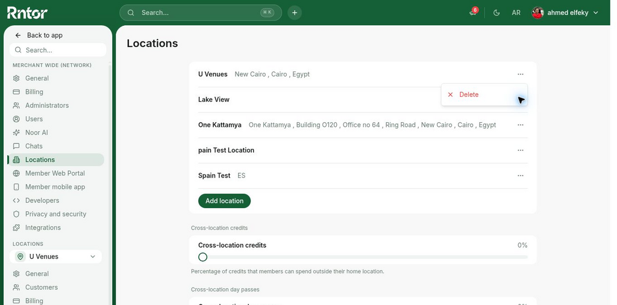Click the shield icon beside Privacy and security

tap(16, 214)
